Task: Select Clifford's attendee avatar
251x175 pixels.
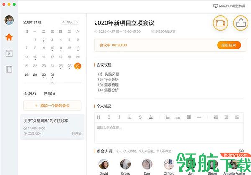Action: pos(169,164)
